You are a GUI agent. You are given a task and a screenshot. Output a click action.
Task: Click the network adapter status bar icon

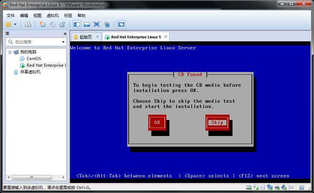270,188
